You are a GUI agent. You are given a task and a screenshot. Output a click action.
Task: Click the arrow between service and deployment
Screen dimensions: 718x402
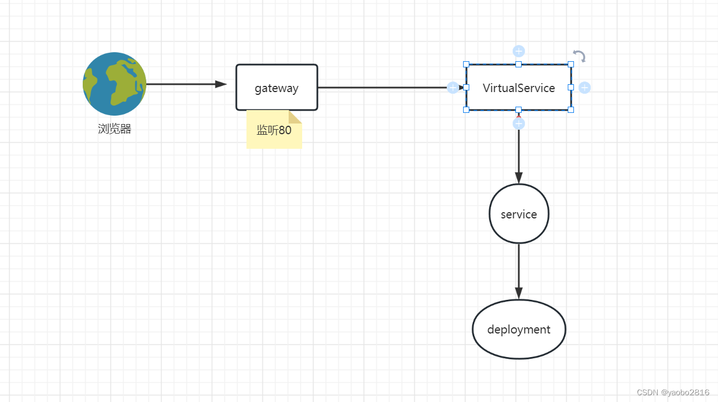tap(518, 269)
